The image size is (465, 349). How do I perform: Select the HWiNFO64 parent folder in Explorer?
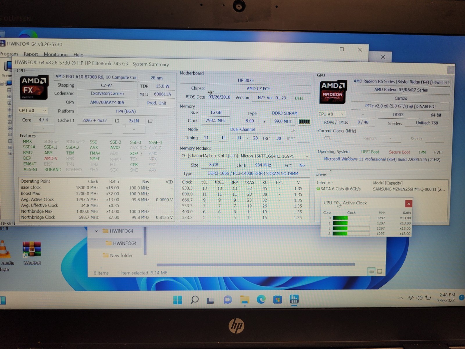point(118,231)
